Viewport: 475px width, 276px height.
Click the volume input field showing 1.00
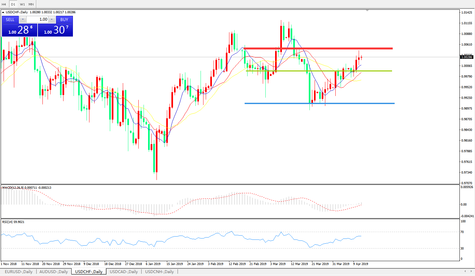[x=37, y=19]
